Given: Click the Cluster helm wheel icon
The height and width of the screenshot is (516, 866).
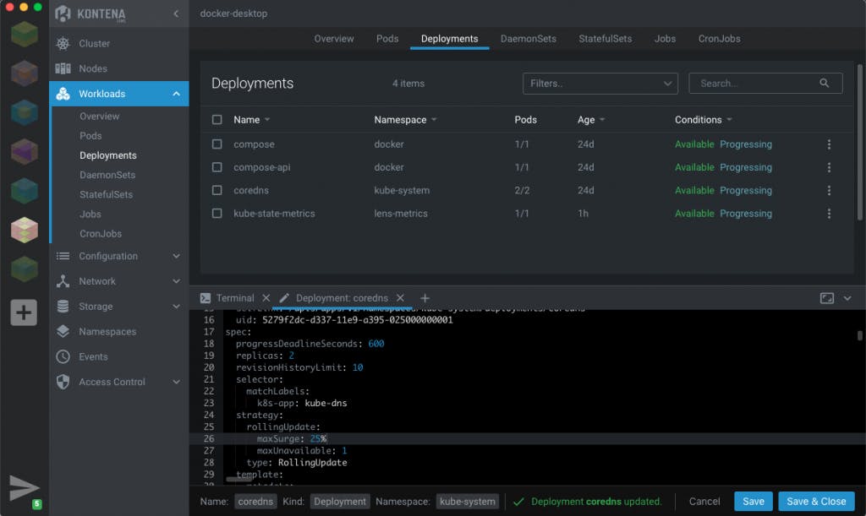Looking at the screenshot, I should [x=63, y=43].
